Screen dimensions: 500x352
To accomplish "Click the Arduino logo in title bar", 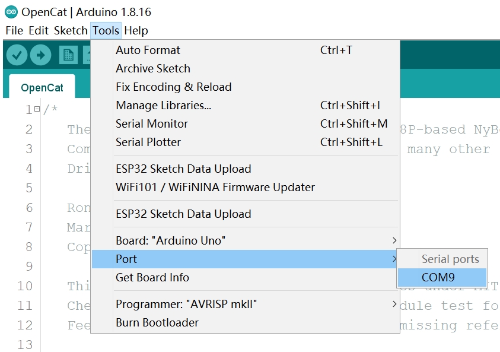I will click(11, 12).
